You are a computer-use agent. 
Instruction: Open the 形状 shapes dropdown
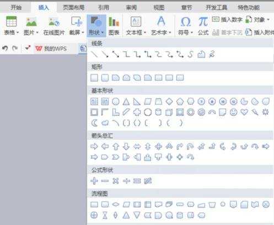pyautogui.click(x=96, y=26)
